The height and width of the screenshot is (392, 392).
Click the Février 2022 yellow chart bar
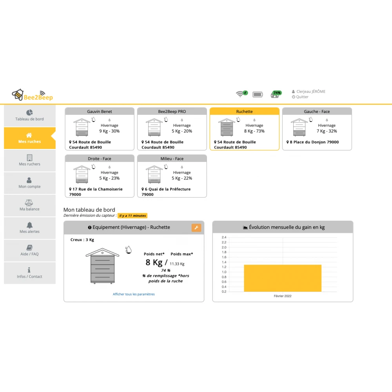(282, 278)
